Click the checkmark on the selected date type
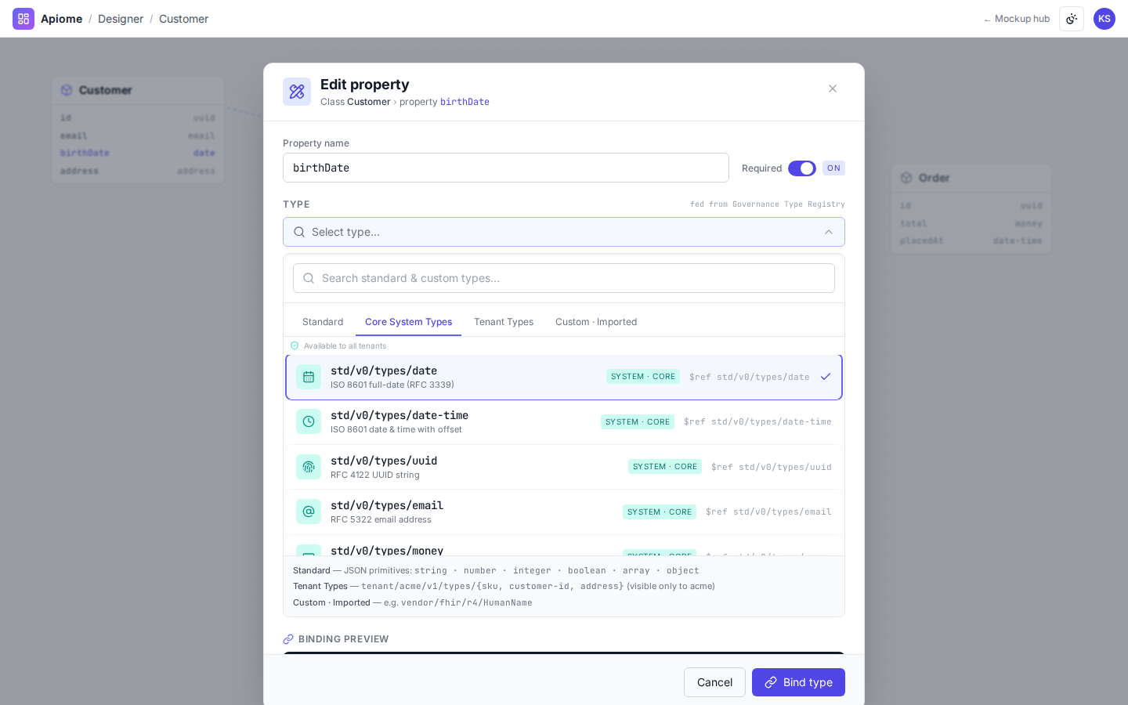The width and height of the screenshot is (1128, 705). point(826,377)
